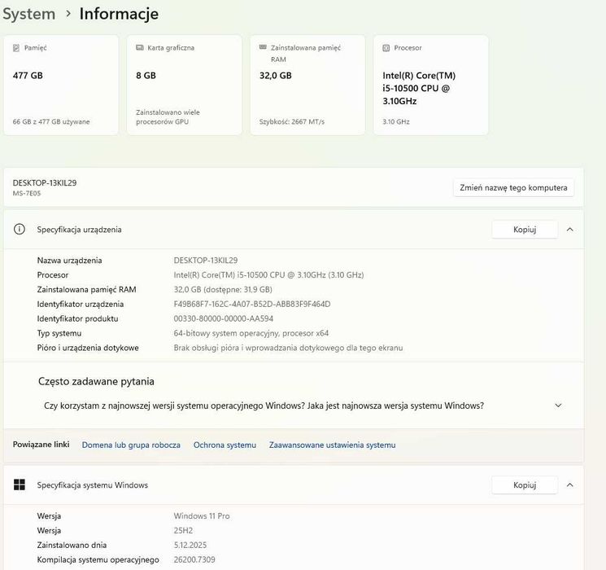Click the Karta graficzna card icon
This screenshot has width=606, height=570.
tap(140, 48)
